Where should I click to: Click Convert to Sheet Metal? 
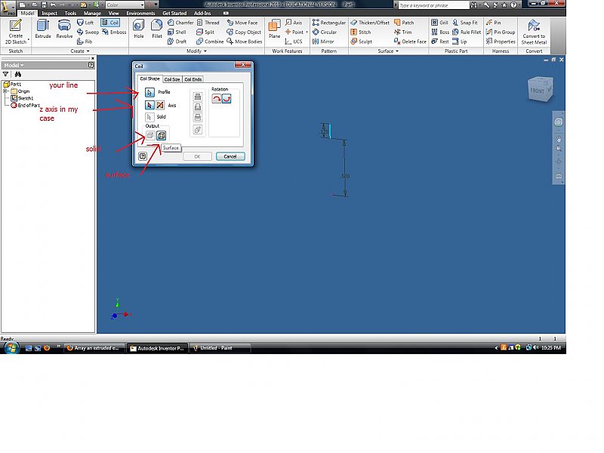[534, 32]
